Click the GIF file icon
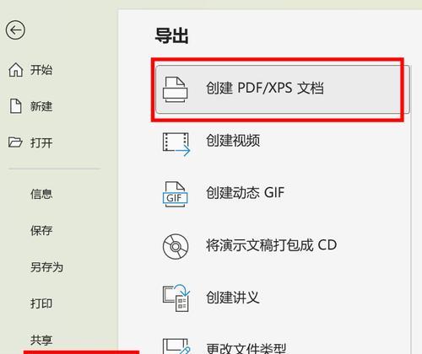This screenshot has width=422, height=354. pyautogui.click(x=175, y=195)
